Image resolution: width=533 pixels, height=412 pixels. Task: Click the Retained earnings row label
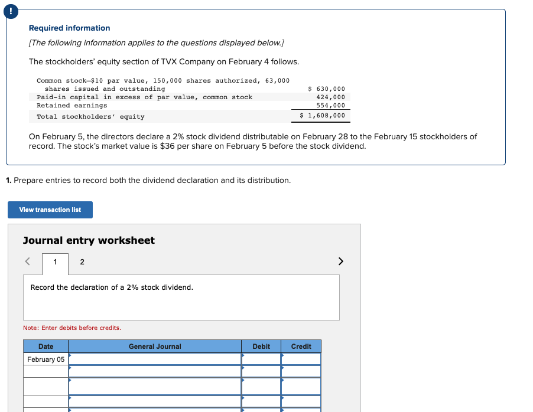[72, 105]
